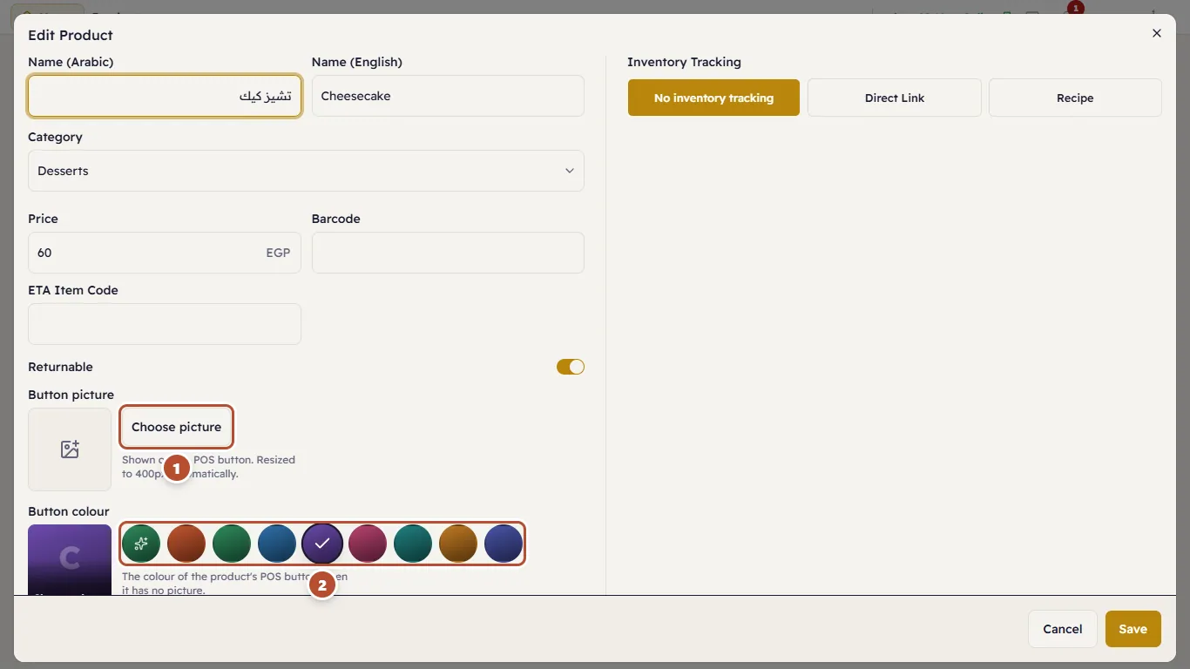1190x669 pixels.
Task: Focus the ETA Item Code field
Action: (165, 324)
